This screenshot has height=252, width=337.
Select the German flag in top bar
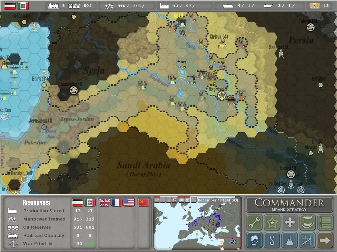(x=10, y=6)
